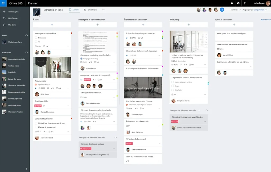Image resolution: width=271 pixels, height=172 pixels.
Task: Mark Points de discussion pour entretien complete
Action: (x=127, y=38)
